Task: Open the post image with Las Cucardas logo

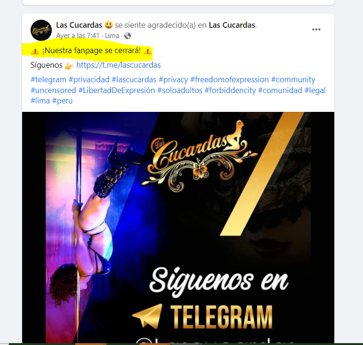Action: click(x=178, y=227)
